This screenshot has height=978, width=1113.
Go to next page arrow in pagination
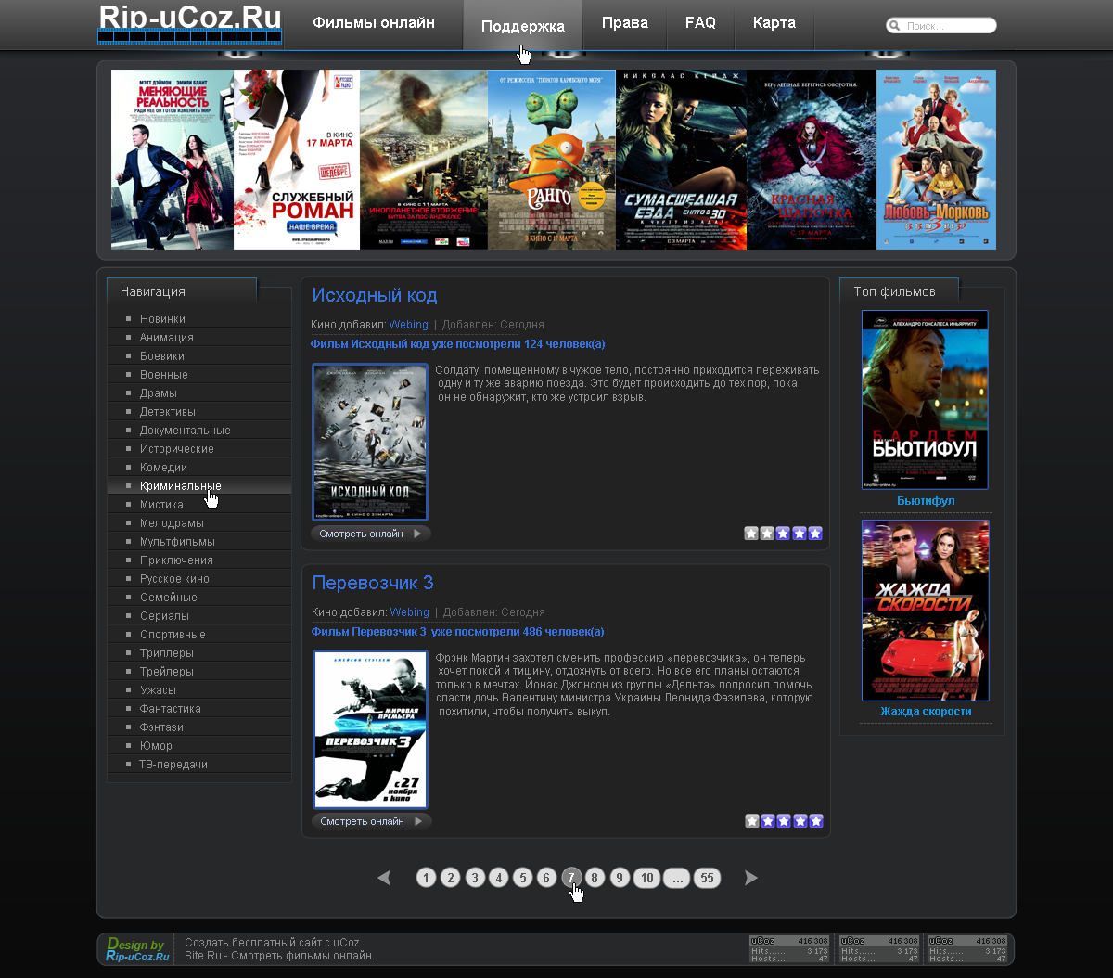point(751,878)
